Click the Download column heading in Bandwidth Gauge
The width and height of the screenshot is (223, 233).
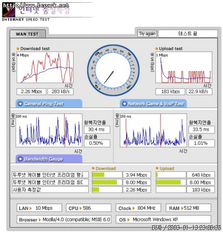coord(106,168)
